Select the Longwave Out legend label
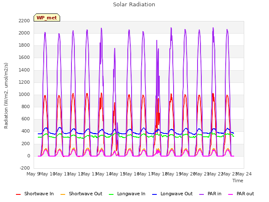Image resolution: width=269 pixels, height=202 pixels. [177, 194]
